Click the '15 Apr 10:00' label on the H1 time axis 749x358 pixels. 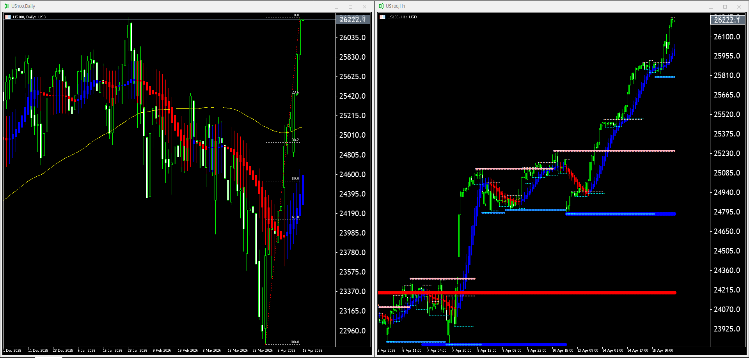[662, 351]
